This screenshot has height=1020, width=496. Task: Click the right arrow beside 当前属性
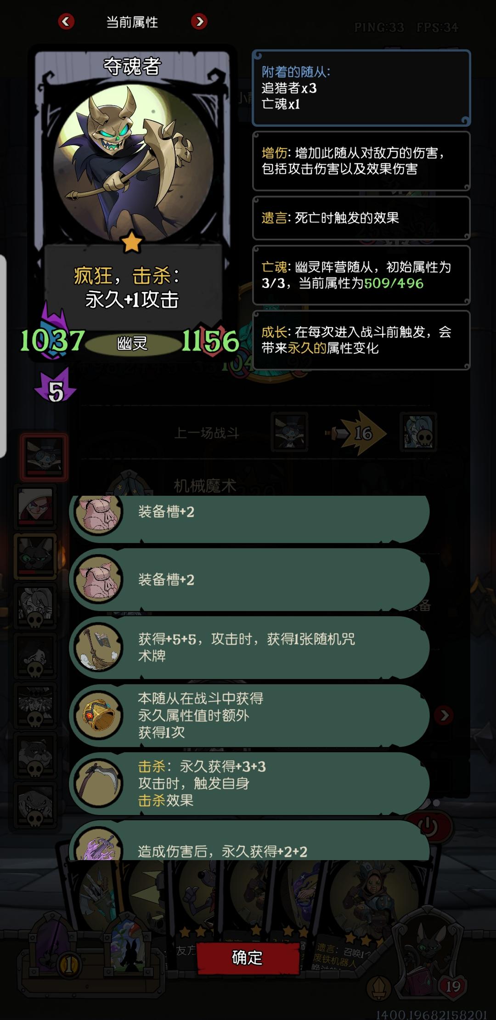199,22
